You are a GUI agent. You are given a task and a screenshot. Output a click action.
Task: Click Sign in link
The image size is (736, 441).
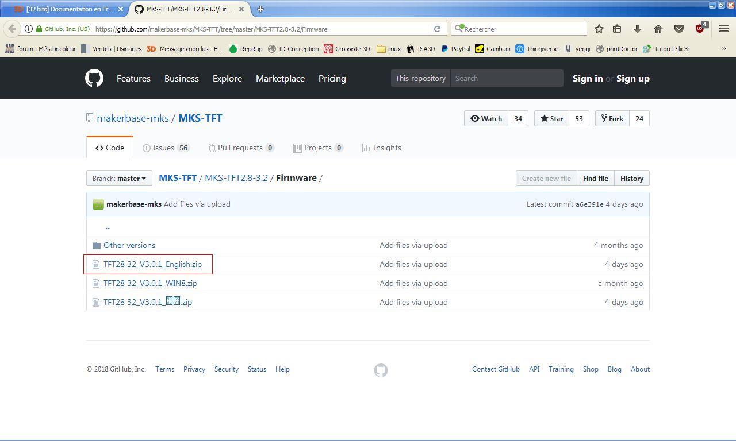pos(588,78)
